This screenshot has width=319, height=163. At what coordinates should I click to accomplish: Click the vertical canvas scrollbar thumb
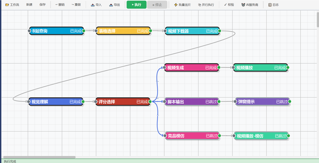[318, 19]
